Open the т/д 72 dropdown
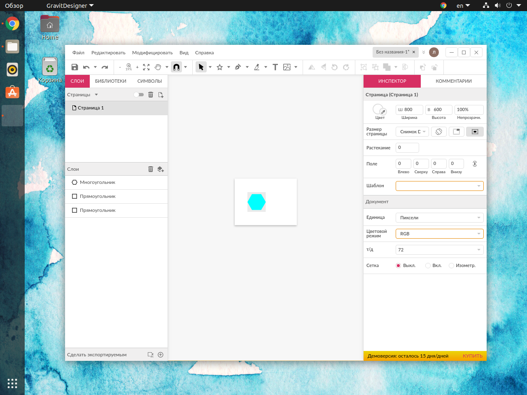 pos(439,250)
